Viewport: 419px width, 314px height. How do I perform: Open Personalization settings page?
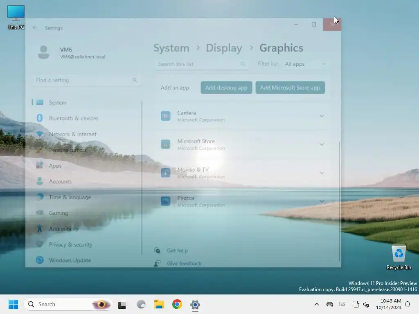(87, 150)
